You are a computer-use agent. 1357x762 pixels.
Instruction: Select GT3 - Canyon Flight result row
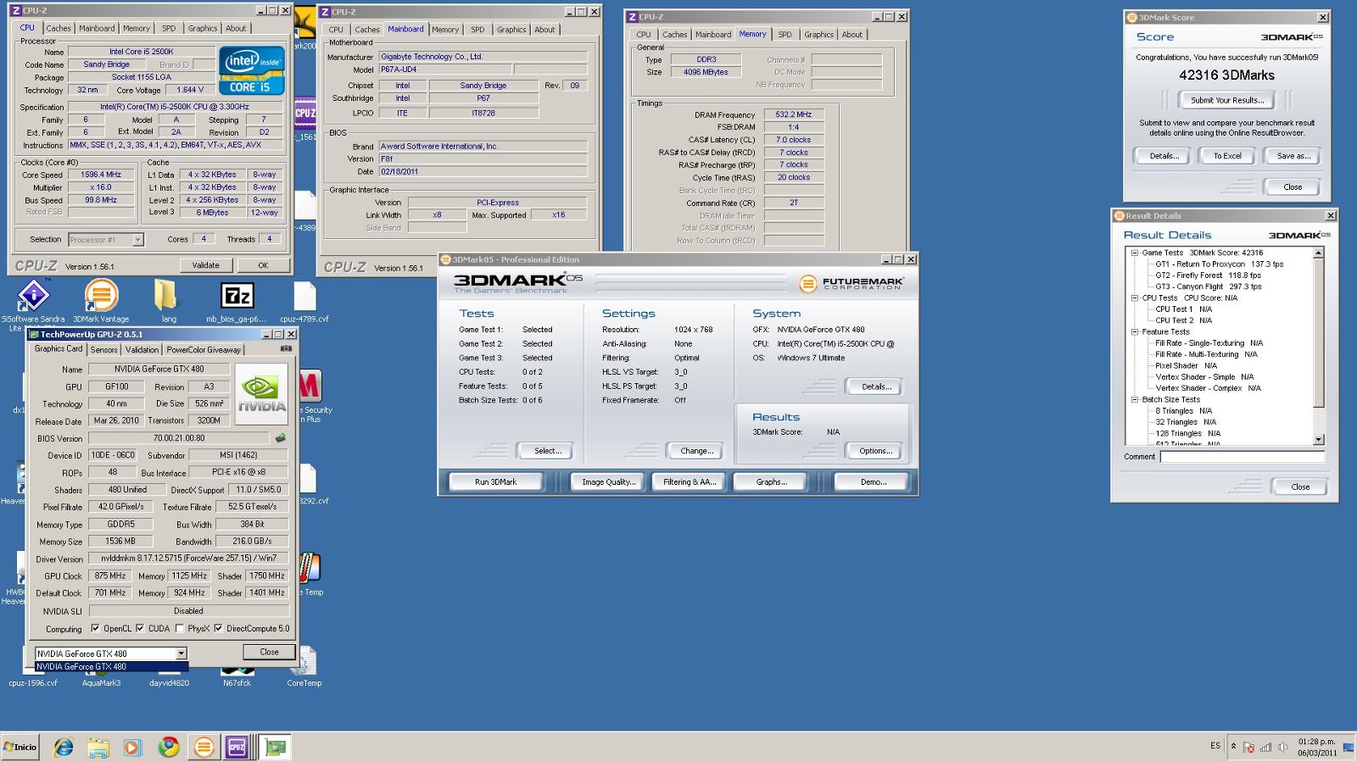1209,286
